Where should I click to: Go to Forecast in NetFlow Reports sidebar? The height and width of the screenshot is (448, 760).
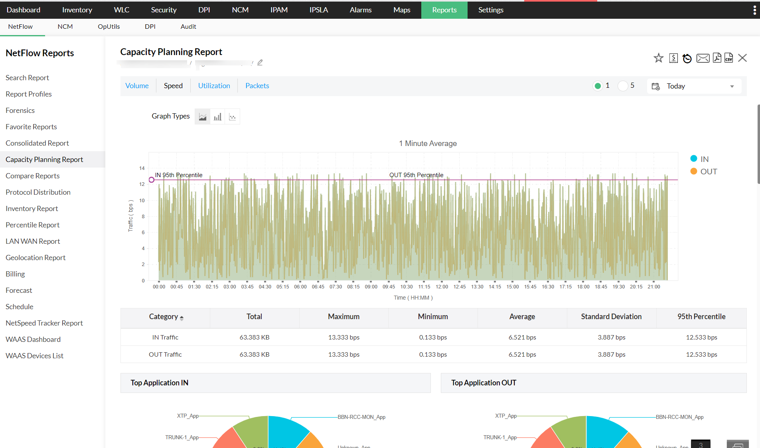click(x=19, y=290)
